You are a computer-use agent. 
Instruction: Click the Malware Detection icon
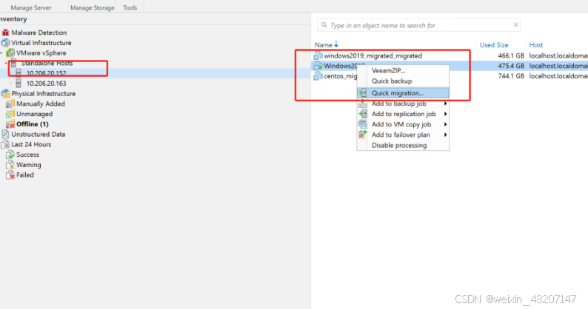click(x=5, y=33)
